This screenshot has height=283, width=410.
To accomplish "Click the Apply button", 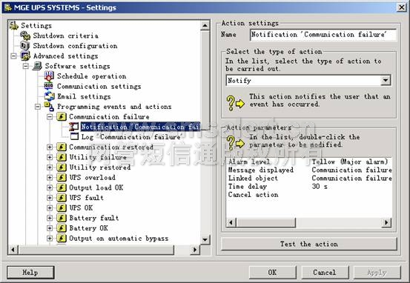I will coord(377,273).
